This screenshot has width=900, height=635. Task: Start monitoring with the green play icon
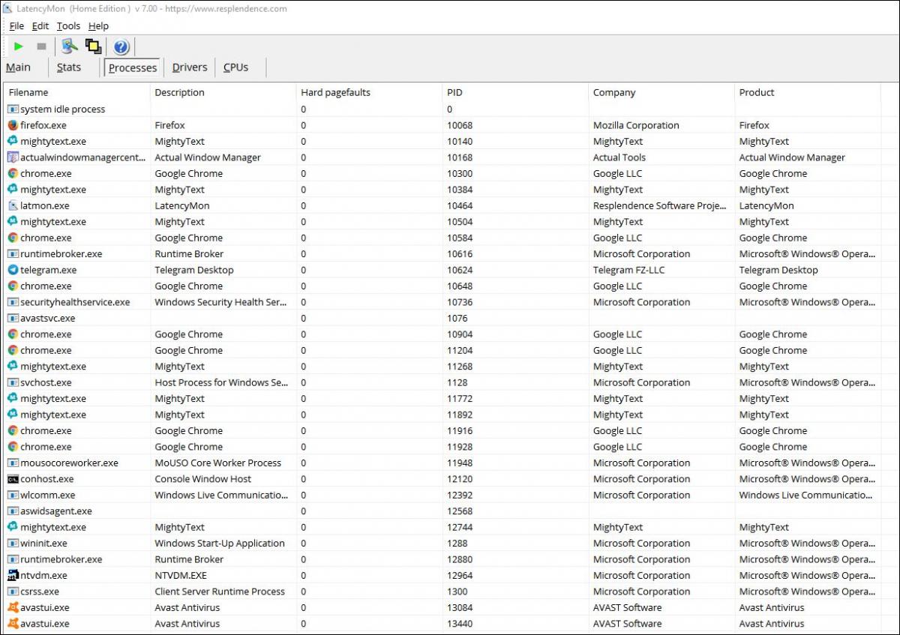point(18,46)
